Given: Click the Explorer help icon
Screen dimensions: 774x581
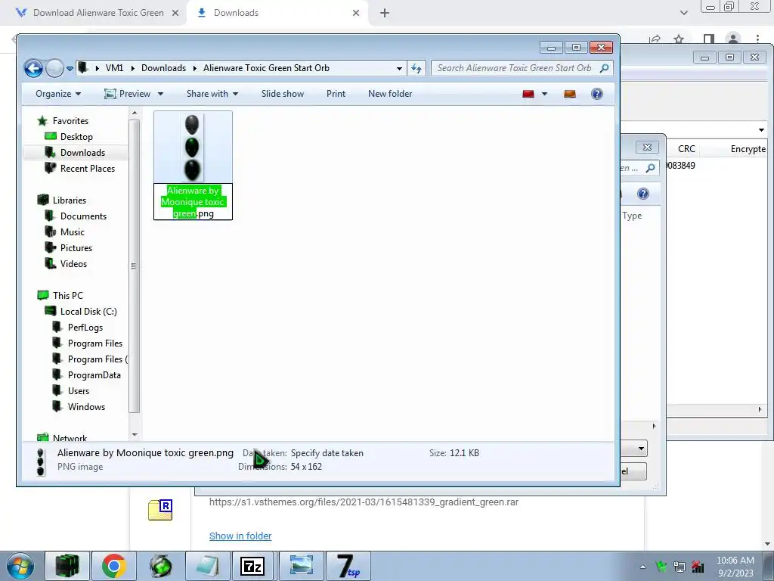Looking at the screenshot, I should (x=597, y=94).
